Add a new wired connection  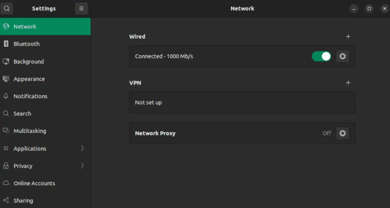pyautogui.click(x=348, y=37)
